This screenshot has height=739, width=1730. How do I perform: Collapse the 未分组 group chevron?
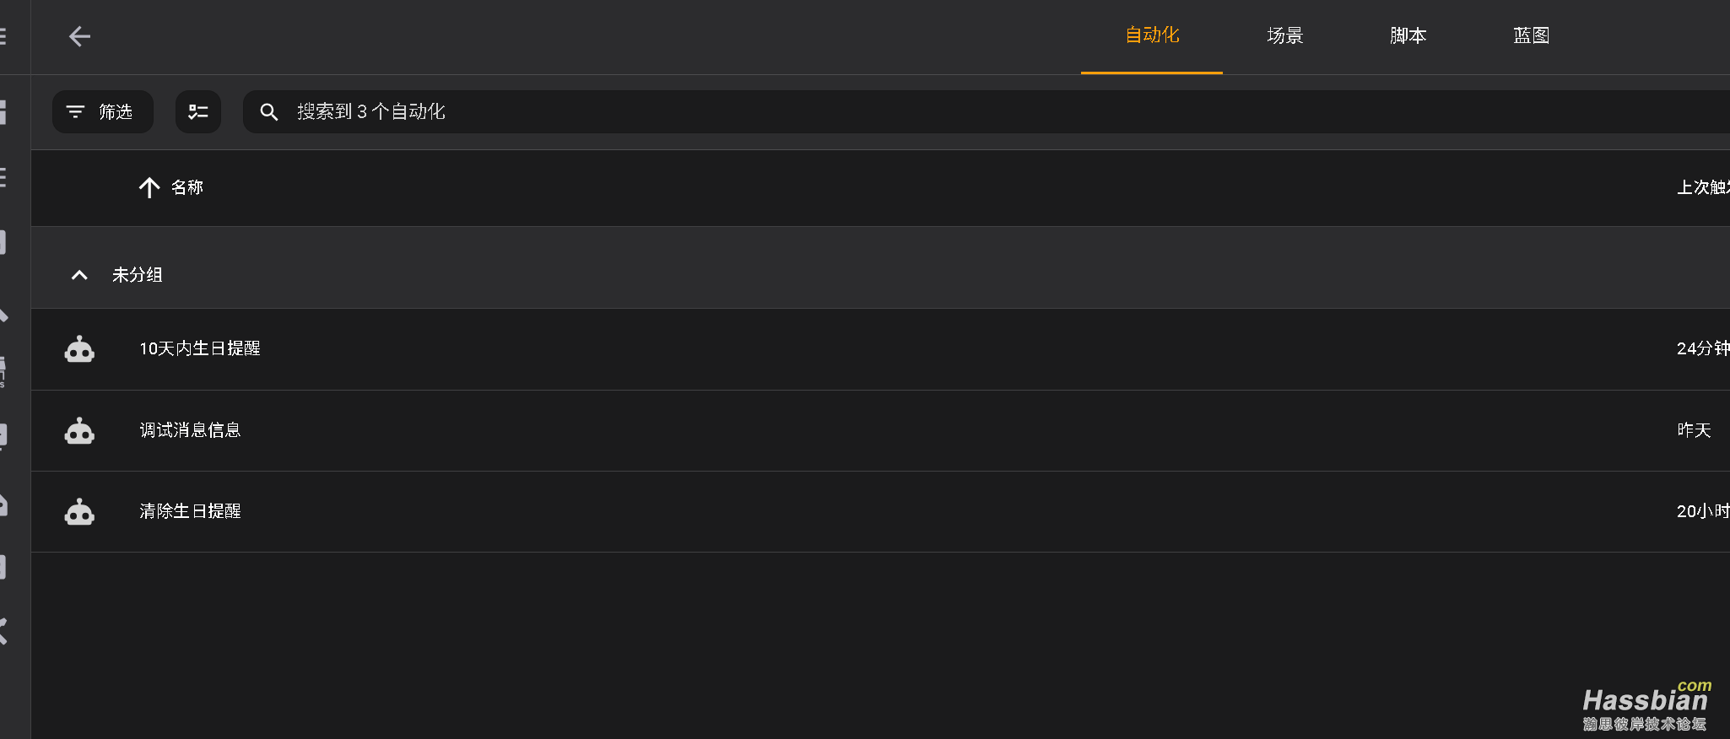[x=79, y=275]
